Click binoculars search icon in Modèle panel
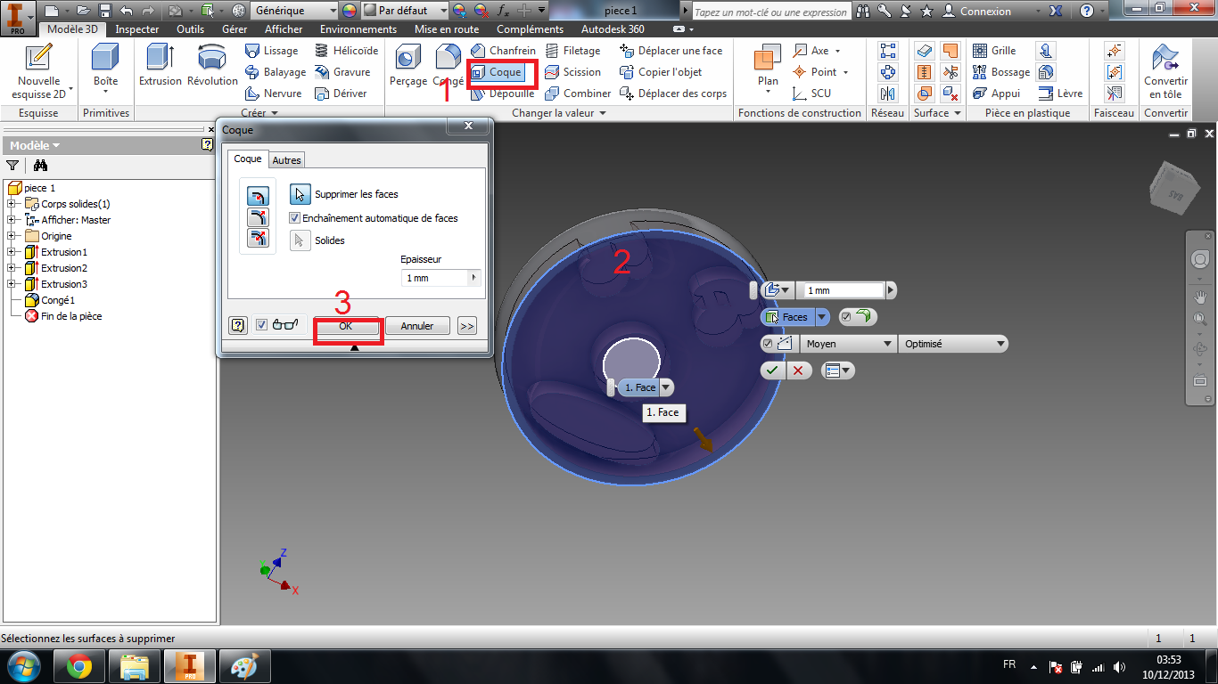The width and height of the screenshot is (1218, 684). [40, 165]
